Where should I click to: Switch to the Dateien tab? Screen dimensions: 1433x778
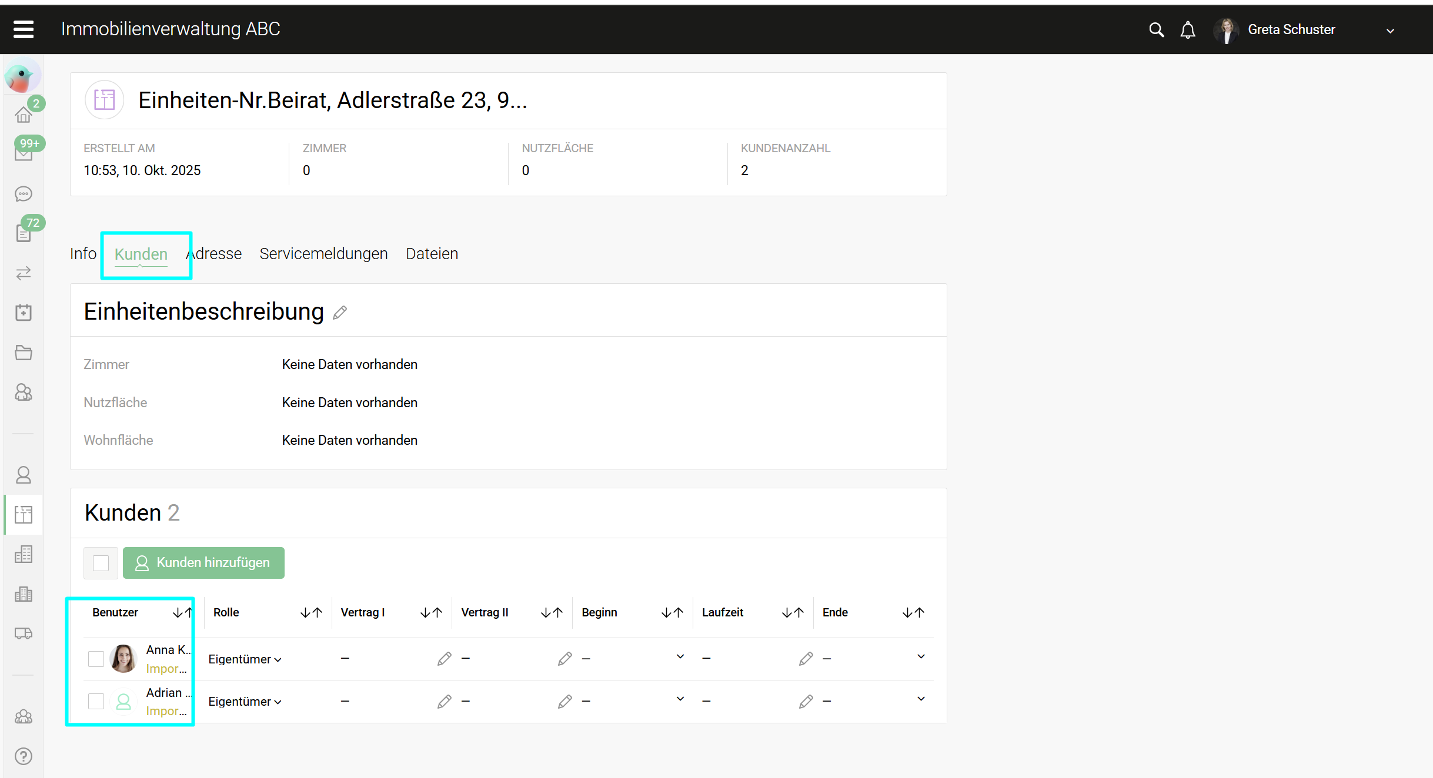pyautogui.click(x=432, y=254)
